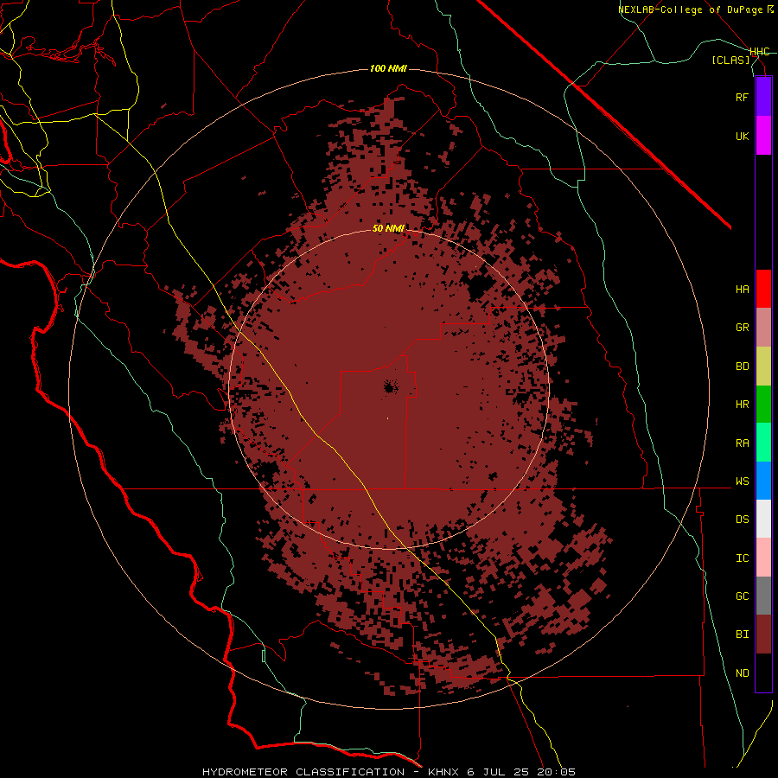Click the BD yellow legend swatch
Viewport: 778px width, 778px height.
(763, 367)
